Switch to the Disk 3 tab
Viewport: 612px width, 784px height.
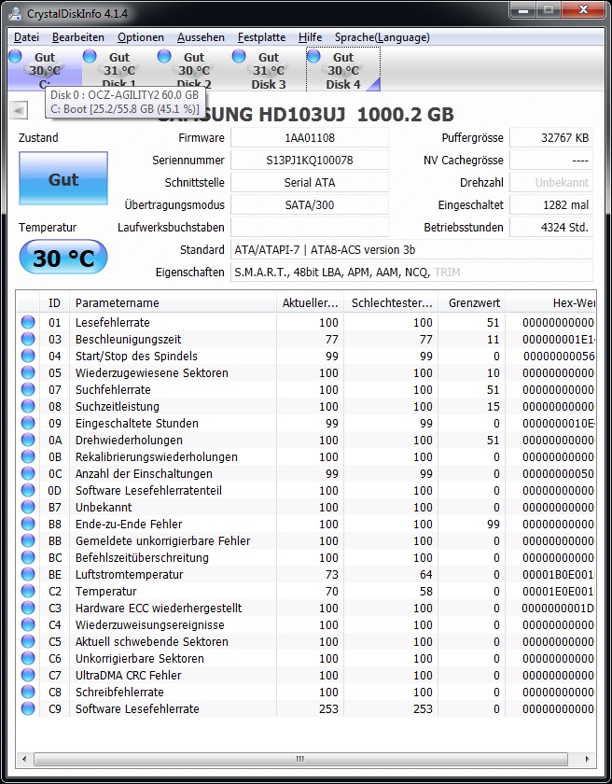point(269,70)
